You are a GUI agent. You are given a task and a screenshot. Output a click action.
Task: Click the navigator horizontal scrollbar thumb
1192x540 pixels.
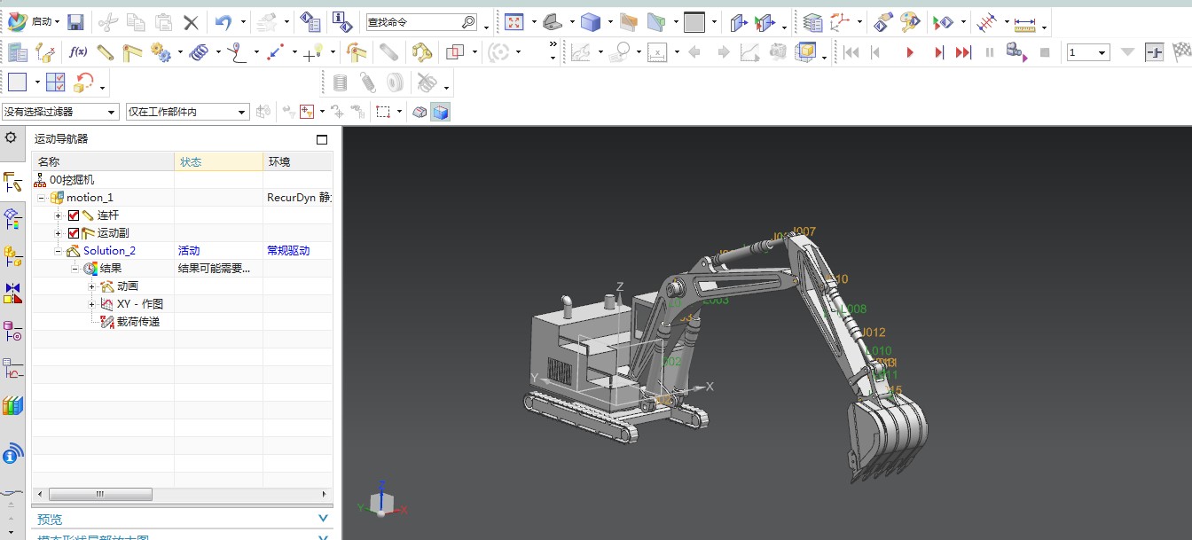100,494
